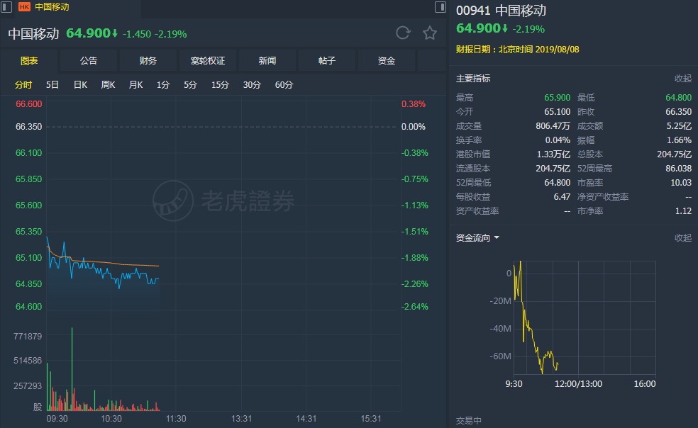698x428 pixels.
Task: Click the 10:30 time axis label
Action: click(x=111, y=419)
